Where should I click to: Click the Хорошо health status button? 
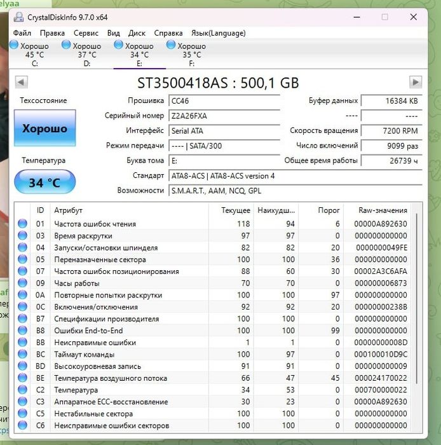click(45, 128)
